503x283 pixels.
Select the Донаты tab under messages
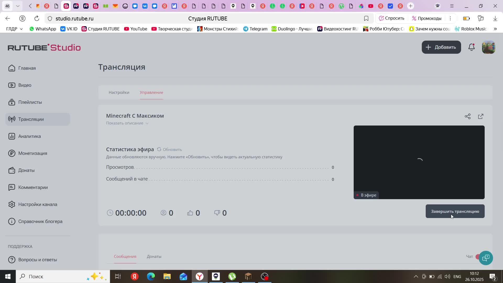click(154, 257)
